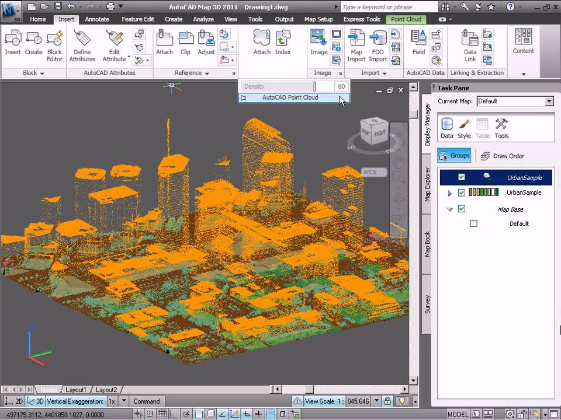Open the Content panel button

click(x=523, y=41)
